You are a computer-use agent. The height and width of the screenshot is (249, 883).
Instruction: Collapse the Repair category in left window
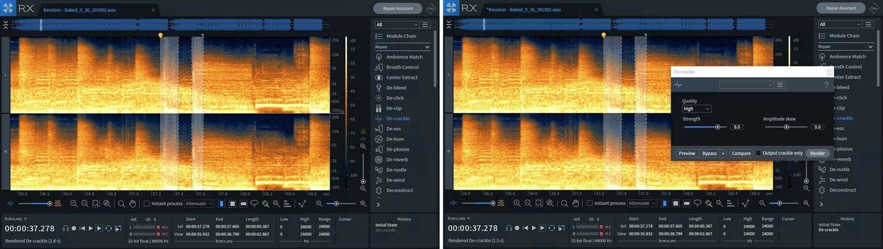point(402,47)
